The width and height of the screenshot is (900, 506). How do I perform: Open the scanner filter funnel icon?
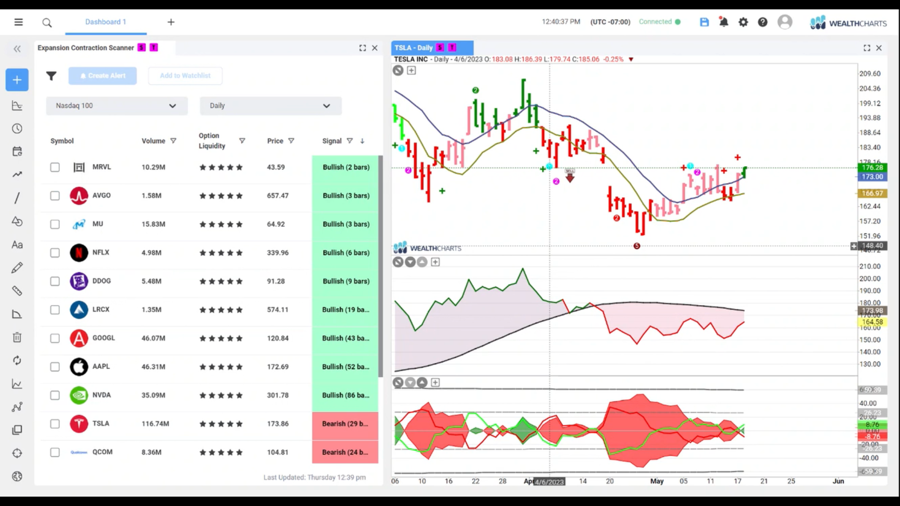coord(51,76)
